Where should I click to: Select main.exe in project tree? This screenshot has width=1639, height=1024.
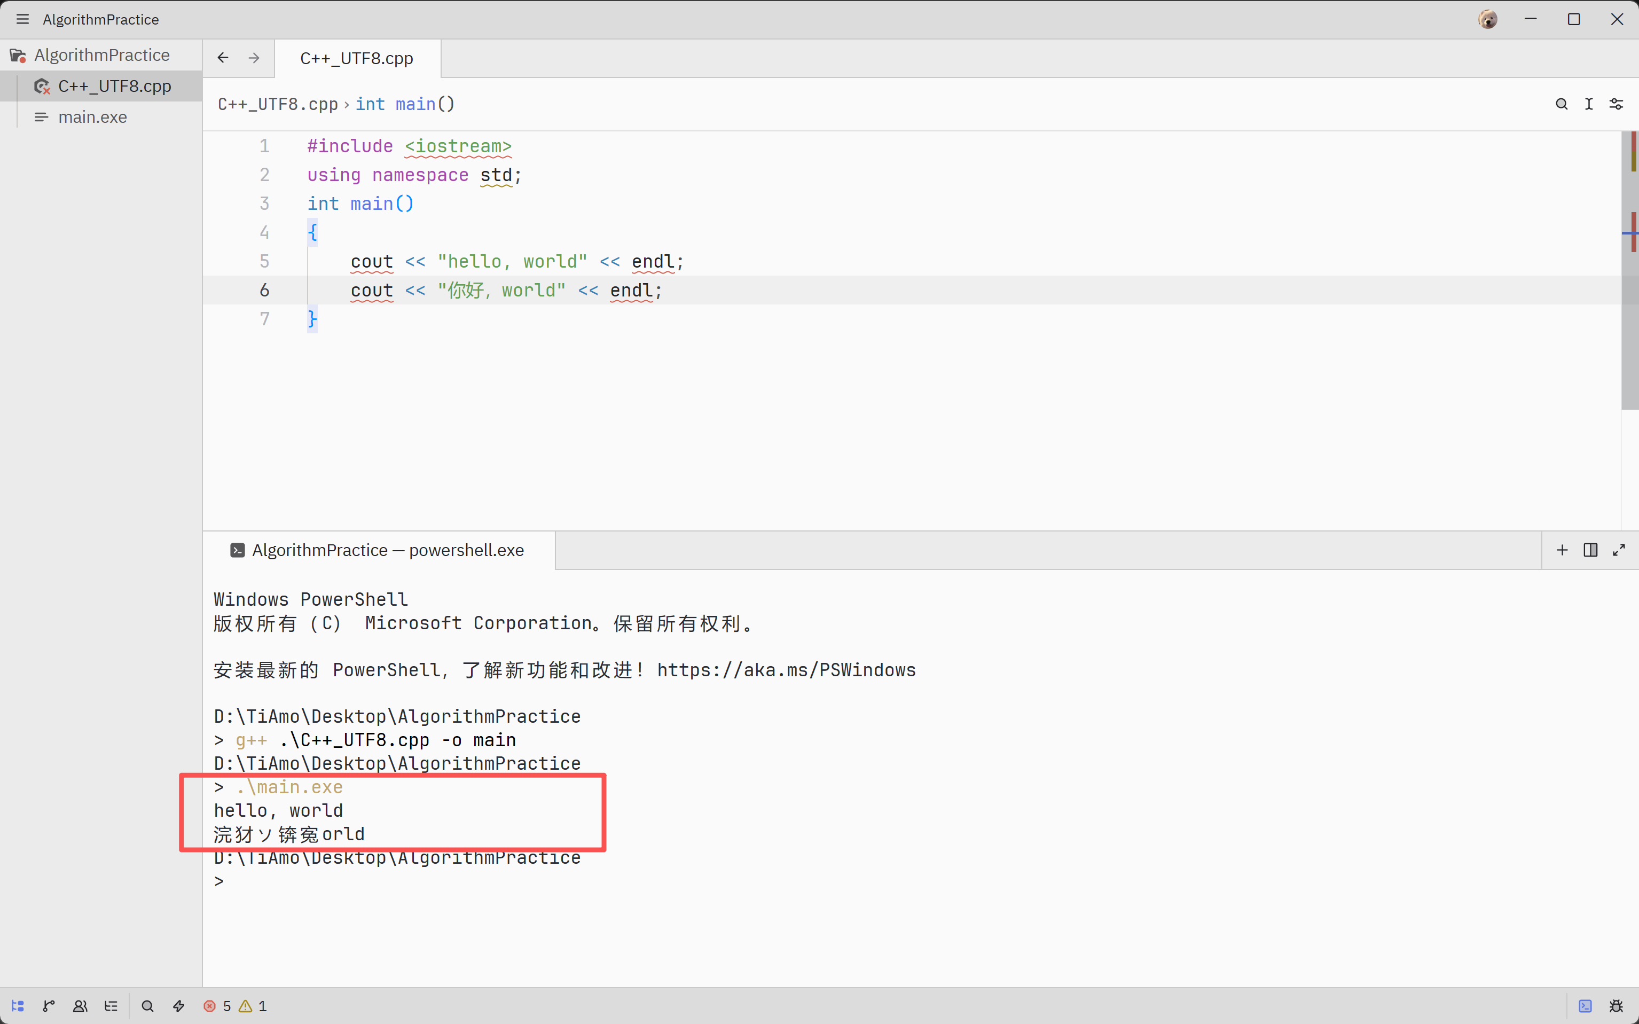(x=101, y=117)
